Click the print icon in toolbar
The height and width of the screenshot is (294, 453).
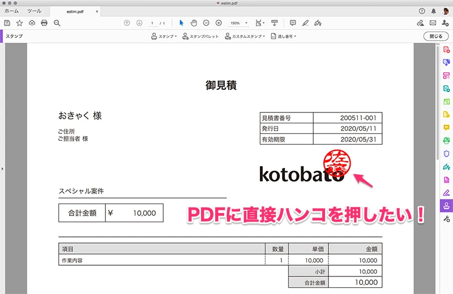click(x=44, y=23)
